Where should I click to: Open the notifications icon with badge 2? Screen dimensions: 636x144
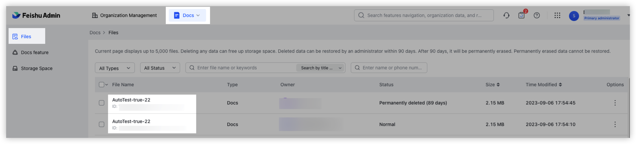(522, 15)
